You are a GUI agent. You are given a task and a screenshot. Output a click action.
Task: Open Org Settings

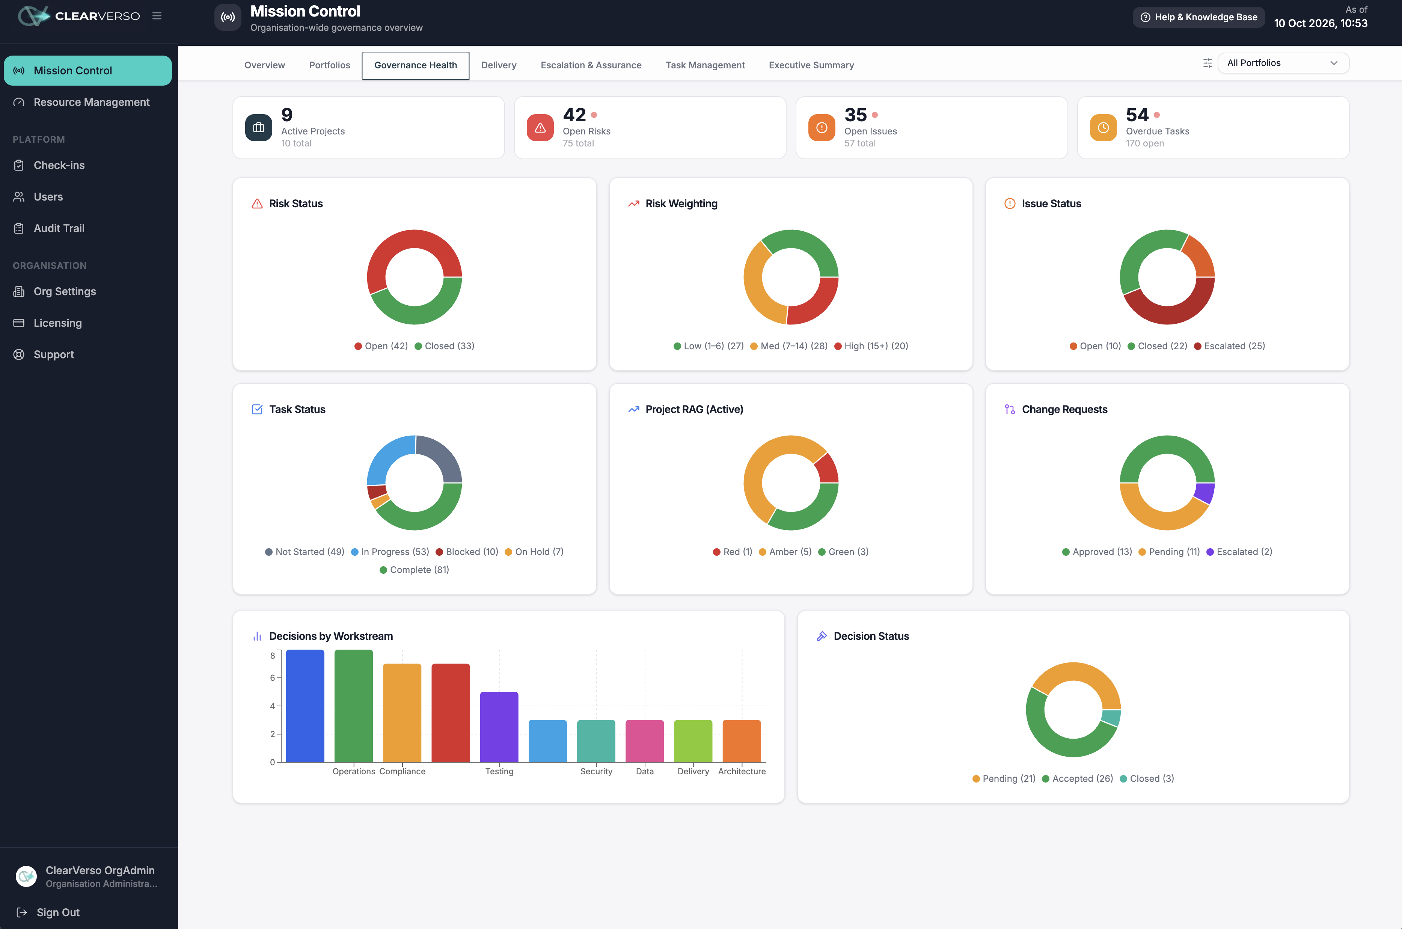(87, 291)
